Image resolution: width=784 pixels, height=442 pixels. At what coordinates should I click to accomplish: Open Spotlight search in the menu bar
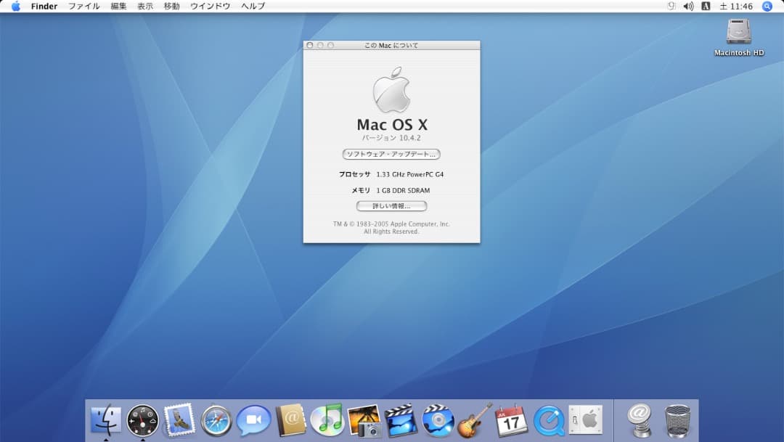(x=767, y=6)
